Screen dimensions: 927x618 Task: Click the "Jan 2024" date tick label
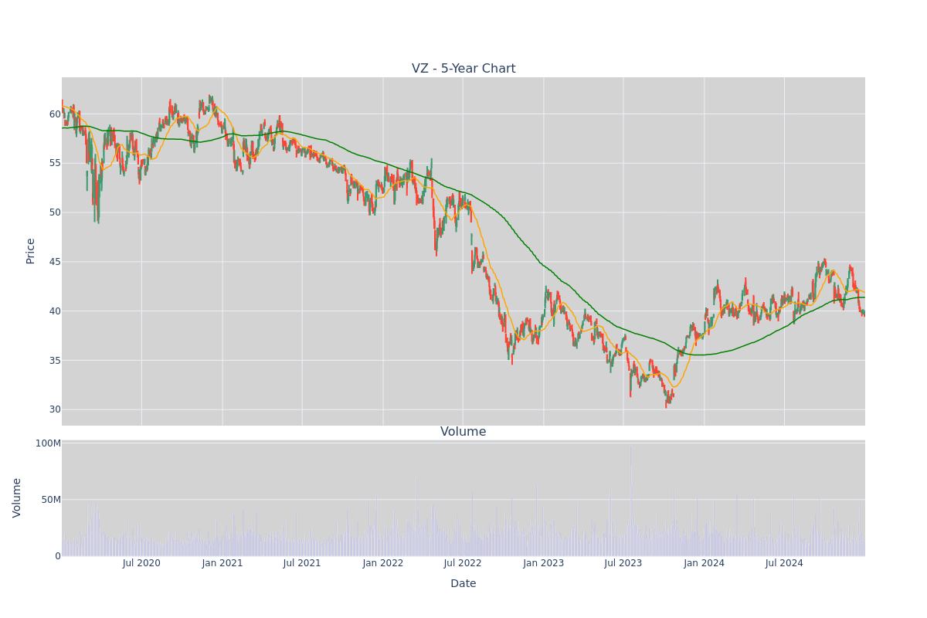pyautogui.click(x=705, y=563)
